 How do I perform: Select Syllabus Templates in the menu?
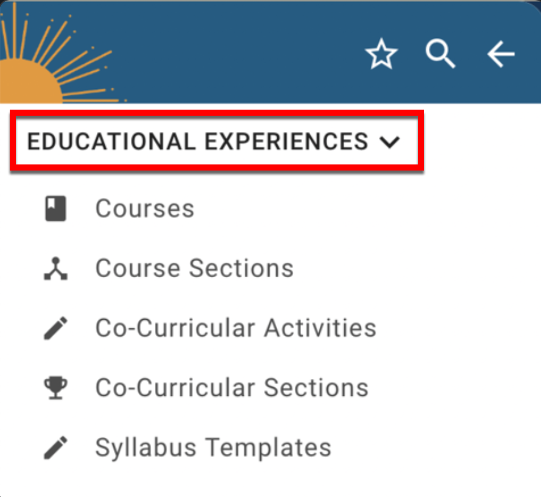pos(213,448)
